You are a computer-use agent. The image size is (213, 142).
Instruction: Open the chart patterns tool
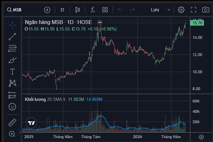pos(12,83)
